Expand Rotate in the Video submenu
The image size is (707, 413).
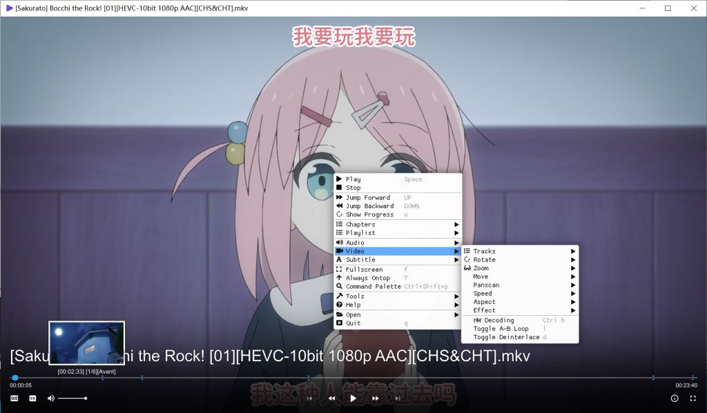tap(520, 260)
